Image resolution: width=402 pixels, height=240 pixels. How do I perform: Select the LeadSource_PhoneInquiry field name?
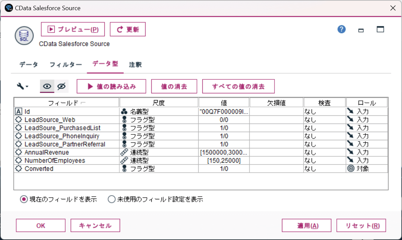pos(62,136)
